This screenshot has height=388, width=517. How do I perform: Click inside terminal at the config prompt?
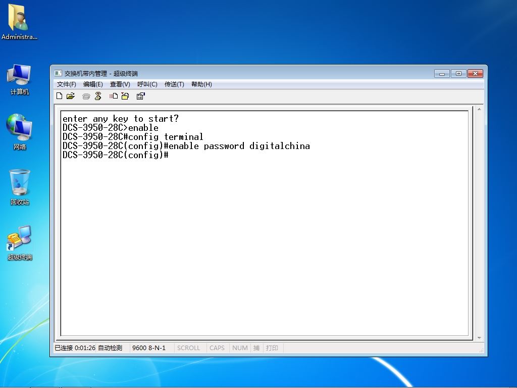[x=116, y=155]
